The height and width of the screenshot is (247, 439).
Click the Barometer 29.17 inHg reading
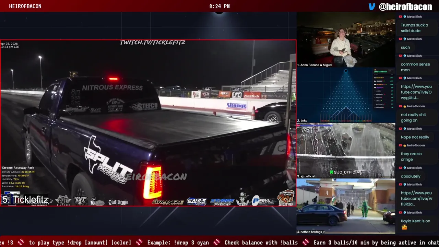point(15,187)
